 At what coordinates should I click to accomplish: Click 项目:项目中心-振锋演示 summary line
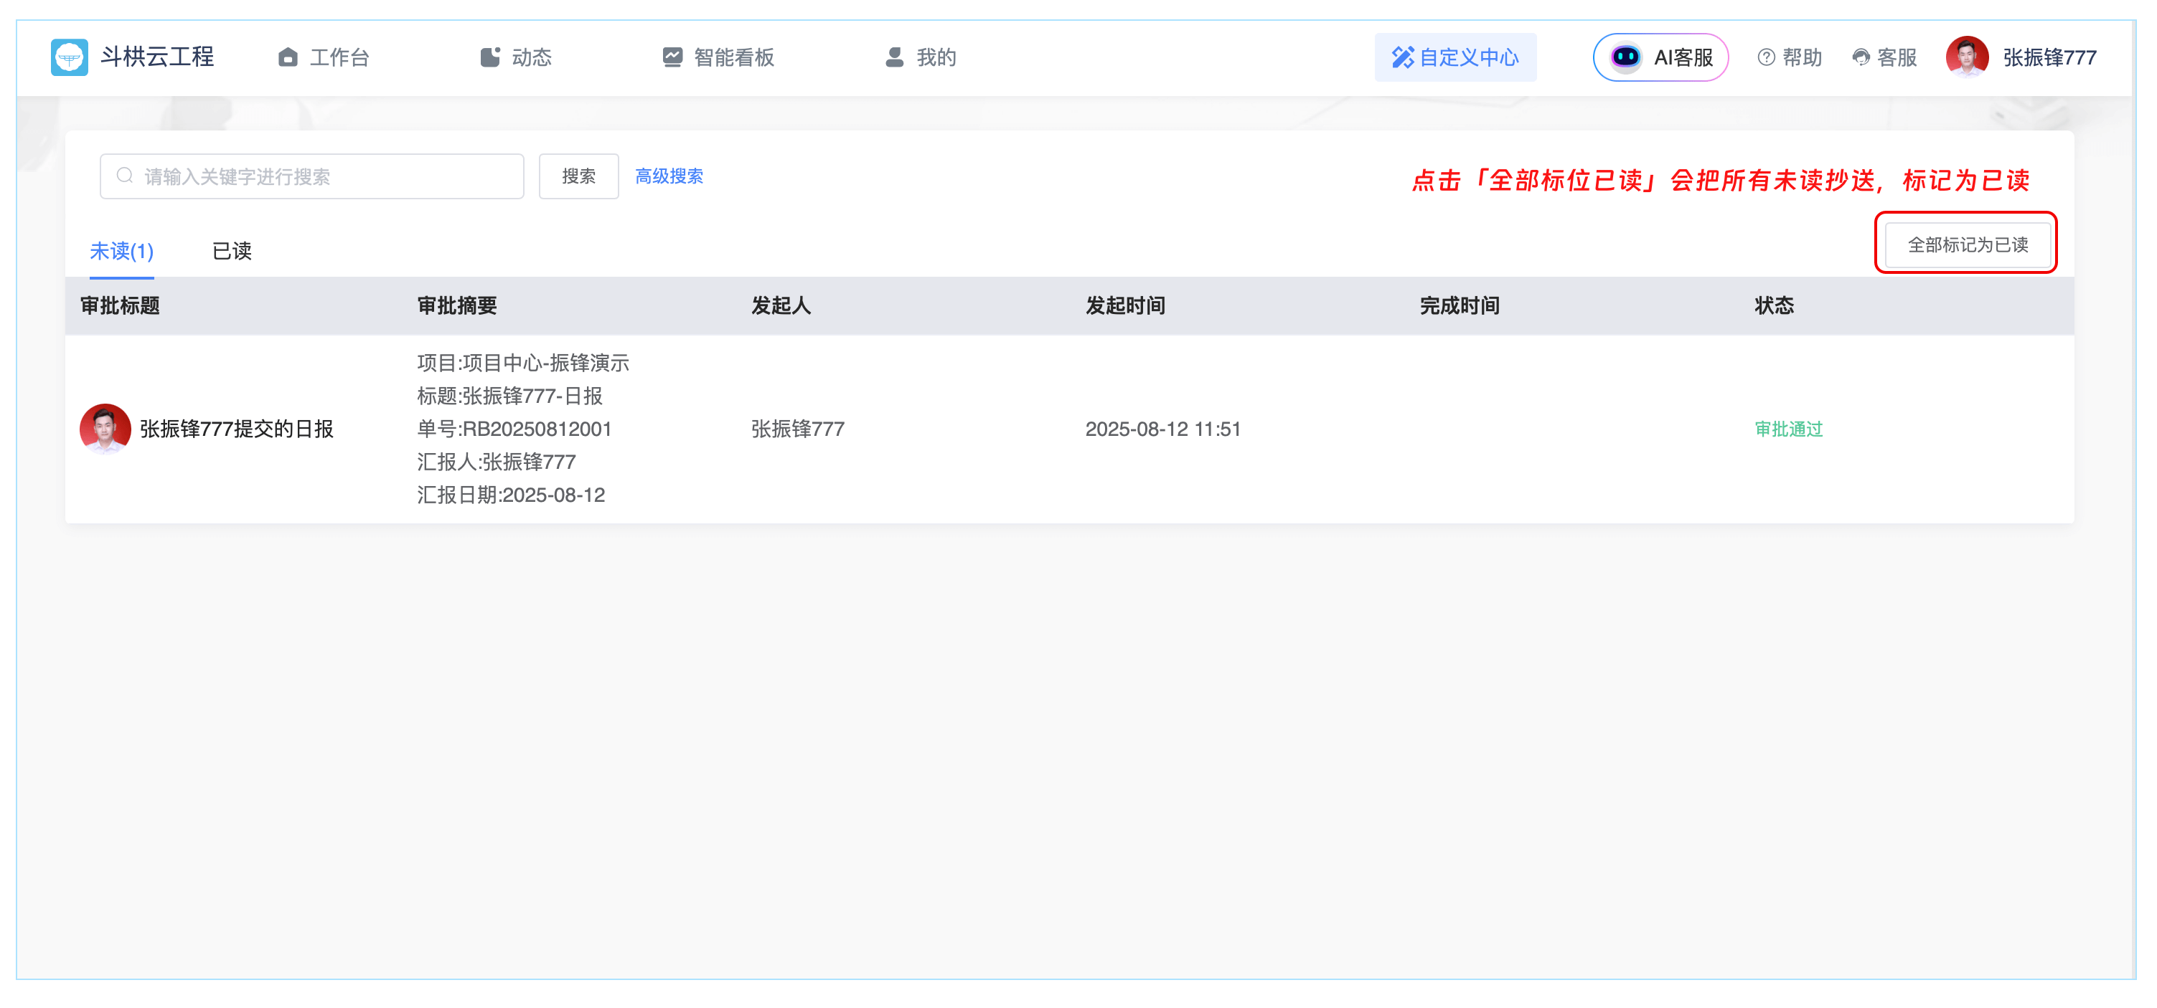pos(522,362)
